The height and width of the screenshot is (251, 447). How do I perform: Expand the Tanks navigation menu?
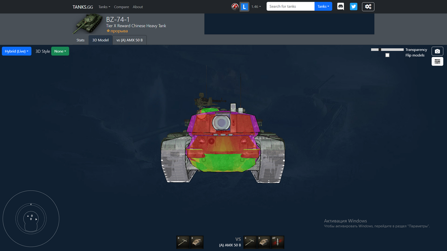click(104, 7)
